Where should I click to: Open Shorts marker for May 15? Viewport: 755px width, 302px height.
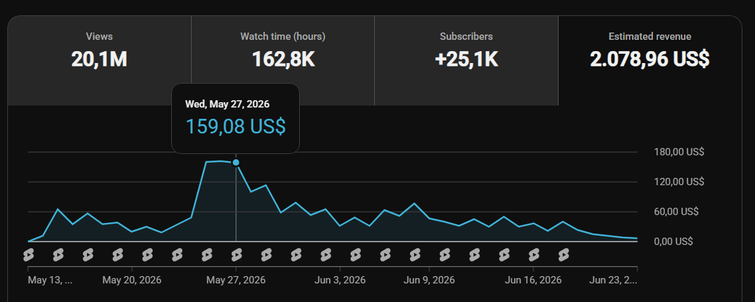pos(58,255)
